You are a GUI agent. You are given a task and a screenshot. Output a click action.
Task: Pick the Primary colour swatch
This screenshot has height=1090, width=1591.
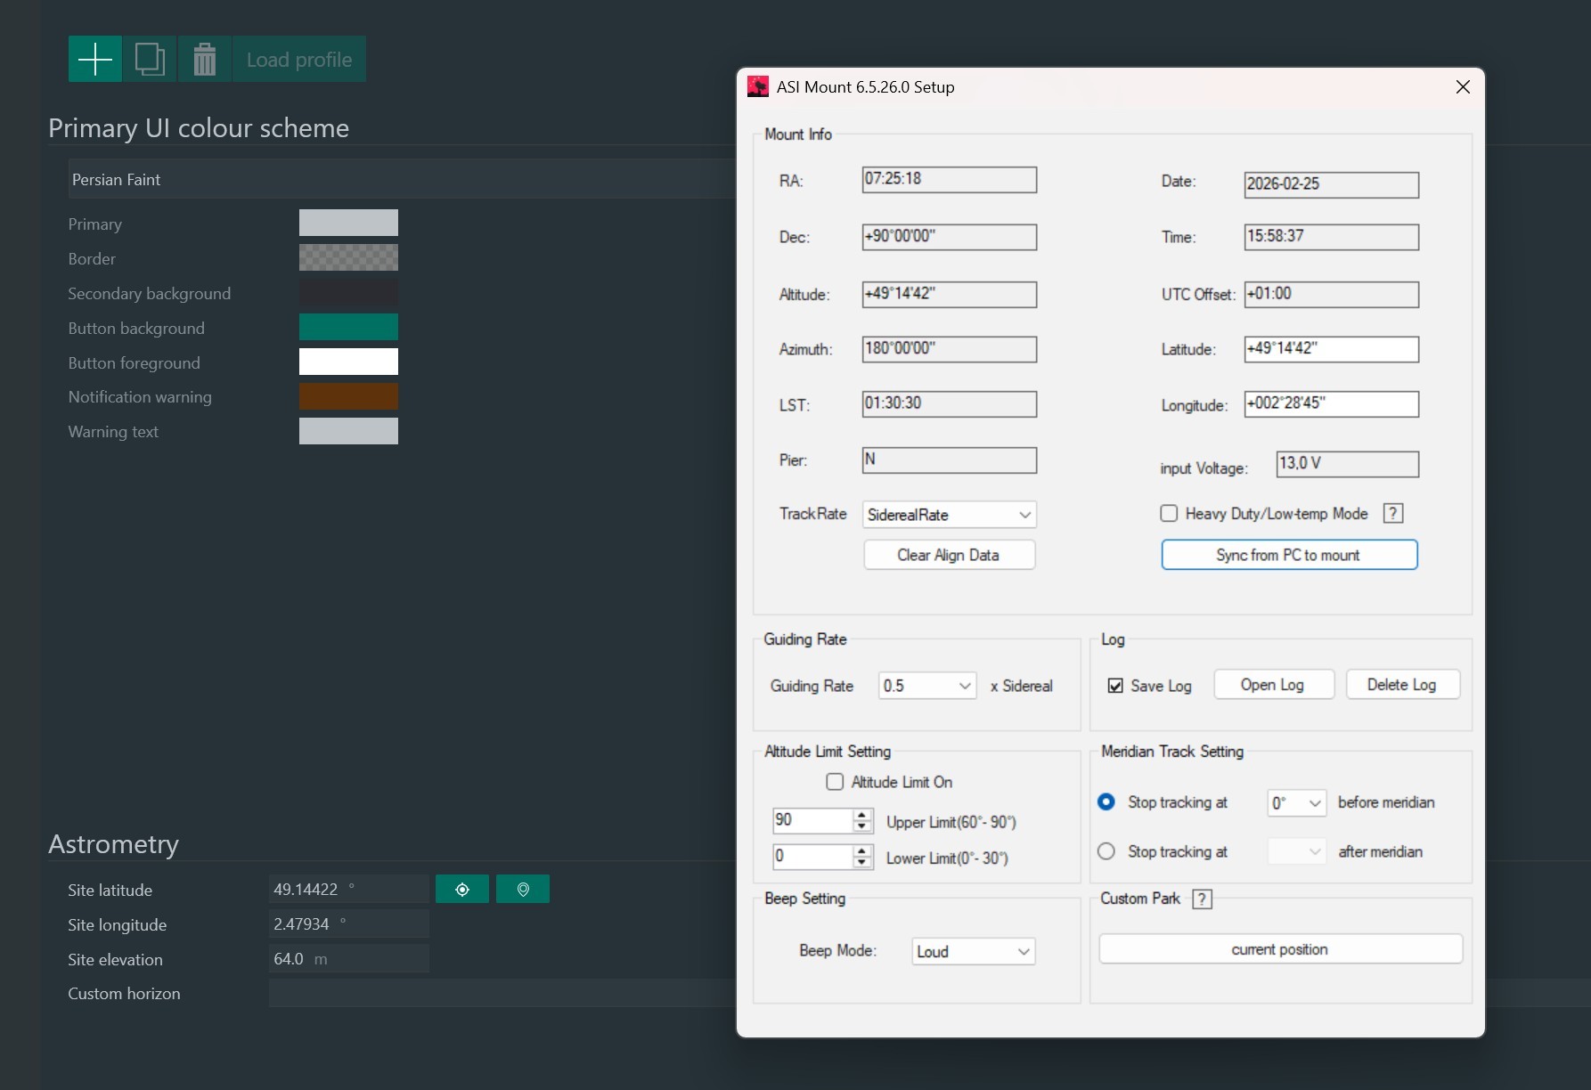pos(348,223)
